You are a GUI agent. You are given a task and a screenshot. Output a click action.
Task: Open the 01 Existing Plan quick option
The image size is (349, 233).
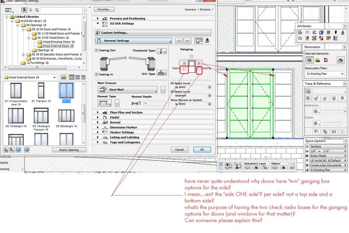point(328,170)
